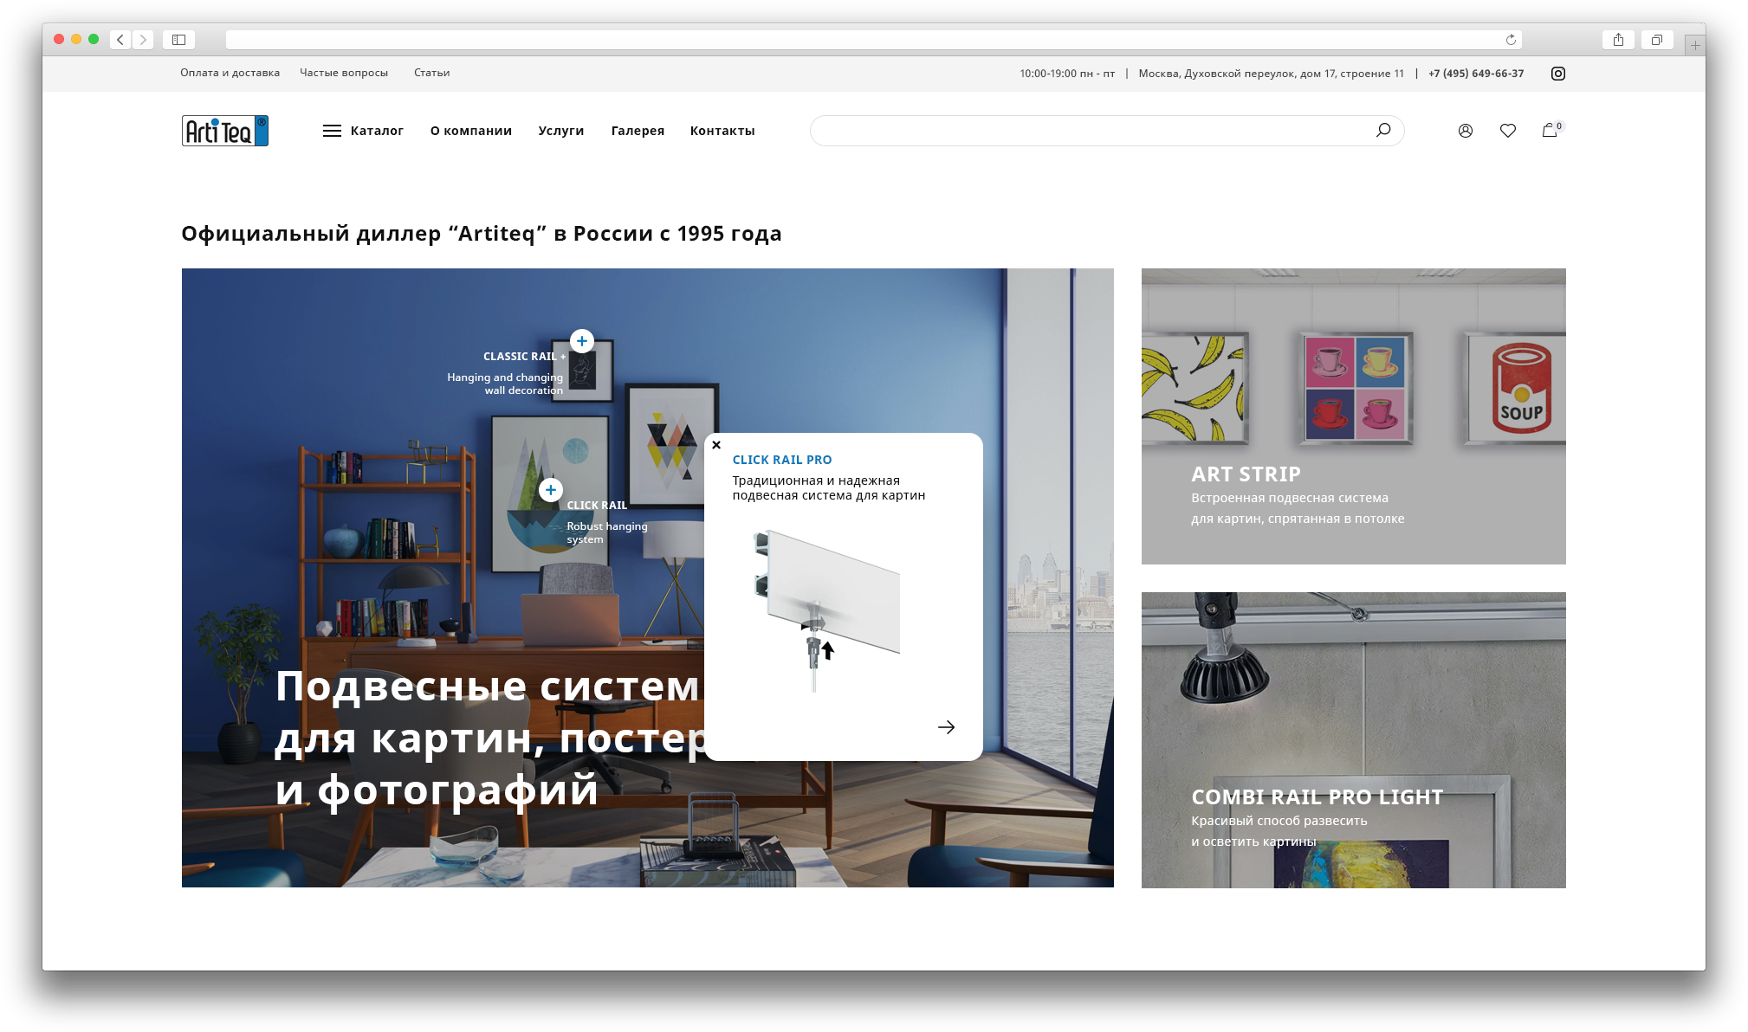Open the Каталог menu item
This screenshot has height=1032, width=1748.
377,131
